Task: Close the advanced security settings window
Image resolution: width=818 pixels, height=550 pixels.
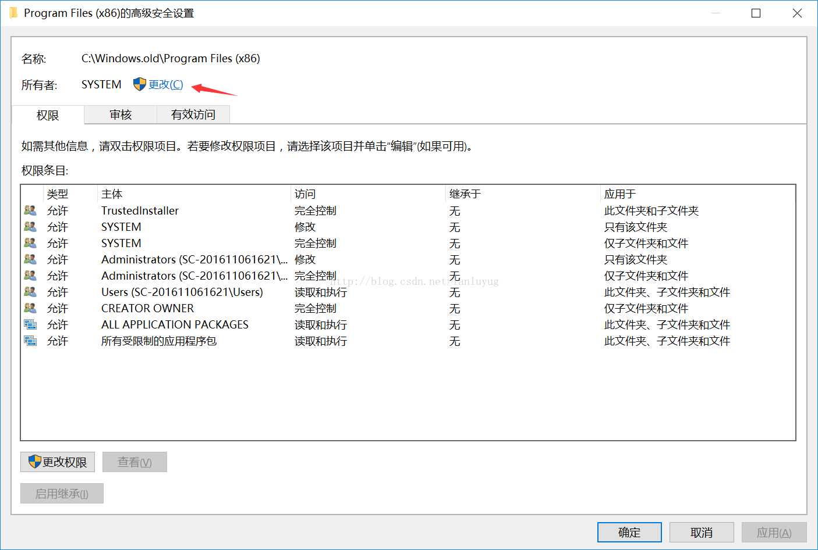Action: (797, 13)
